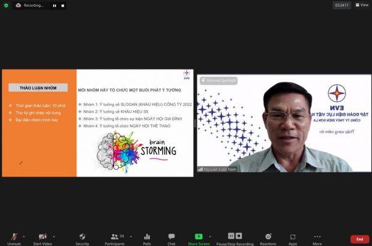Expand audio options arrow beside Unmute
Screen dimensions: 372x246
point(24,236)
